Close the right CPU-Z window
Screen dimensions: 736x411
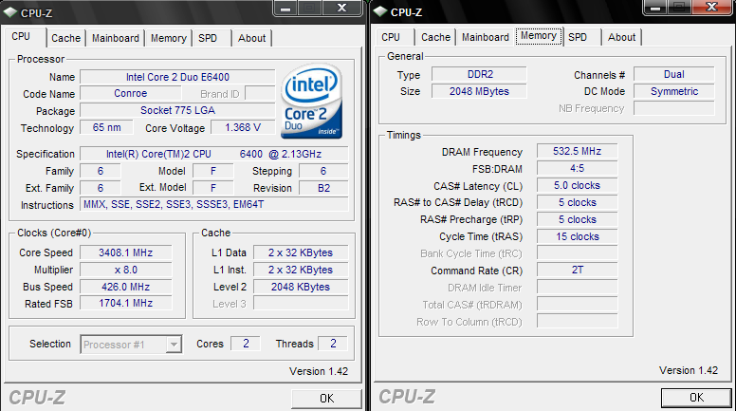click(711, 7)
